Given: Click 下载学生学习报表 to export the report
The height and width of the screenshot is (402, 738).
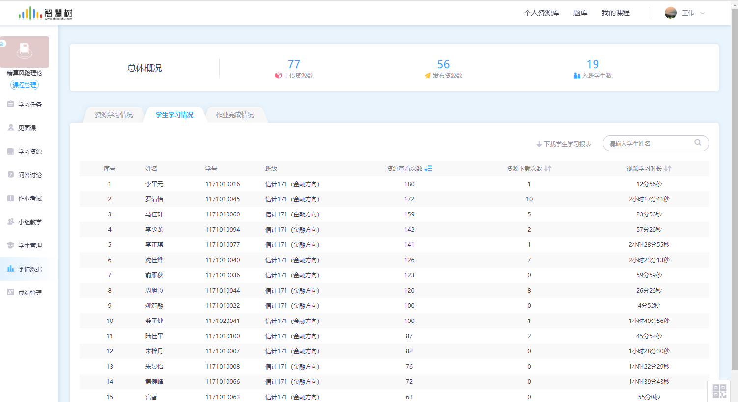Looking at the screenshot, I should click(563, 143).
